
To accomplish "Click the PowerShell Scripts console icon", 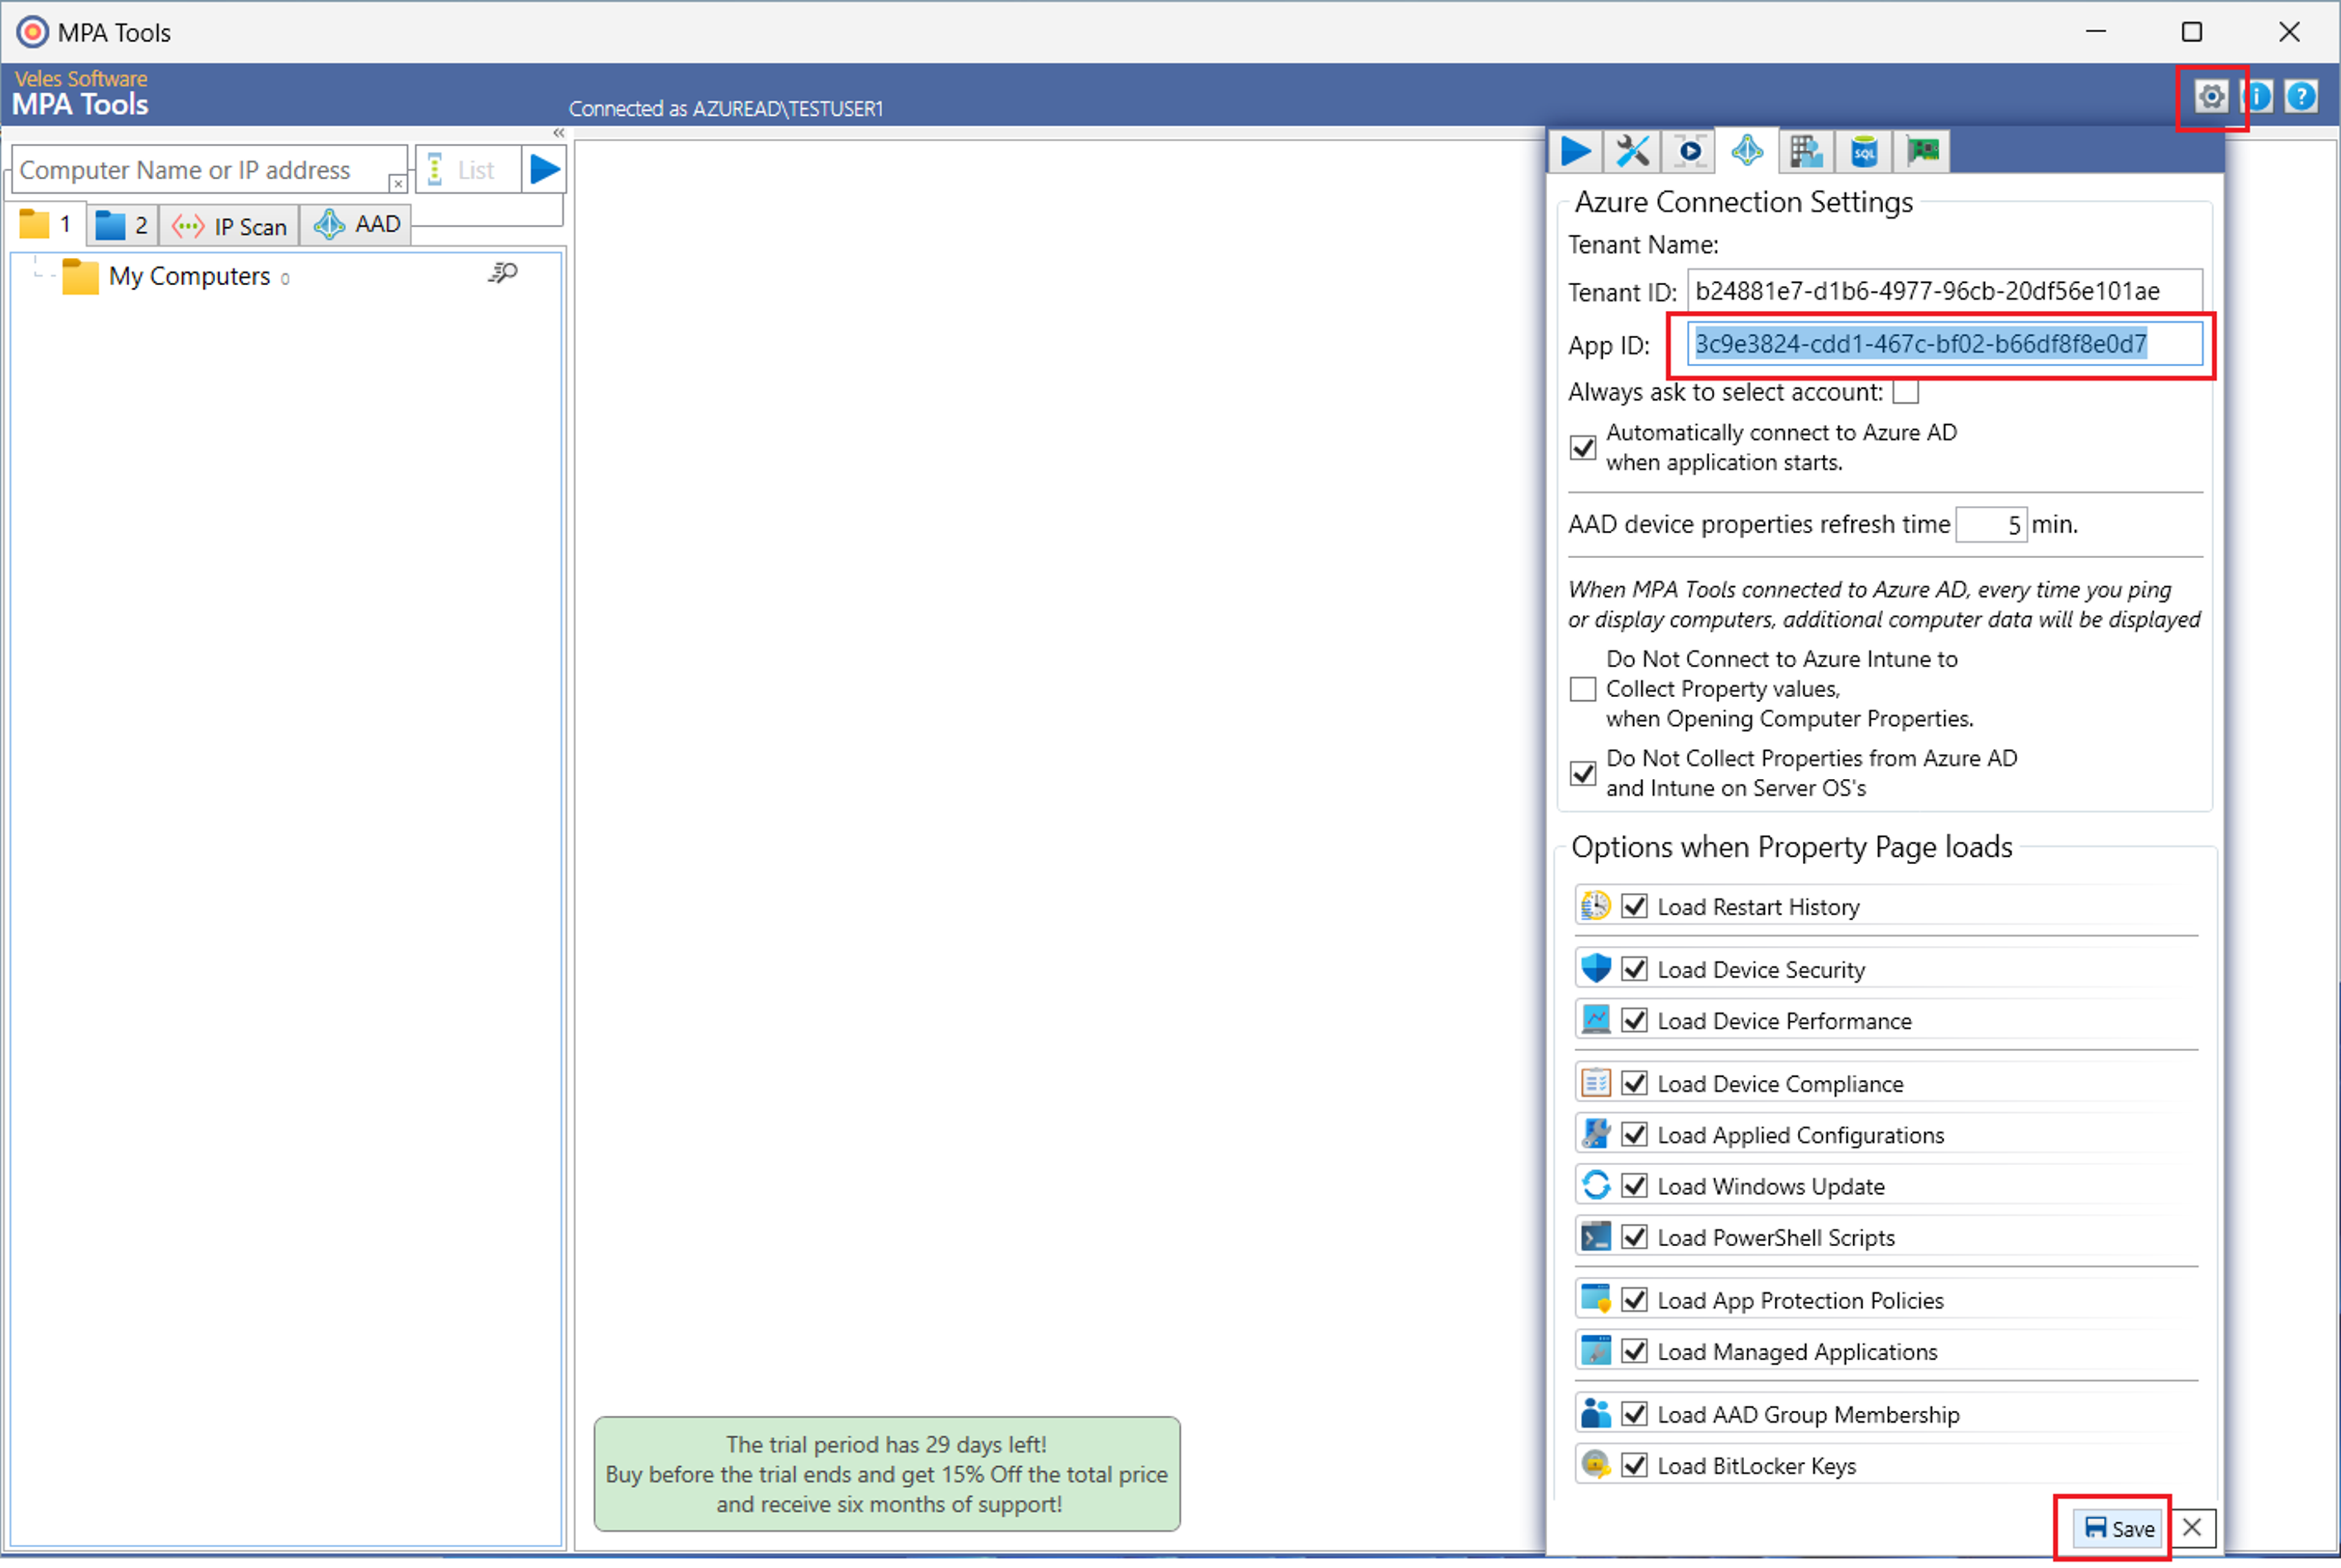I will tap(1595, 1237).
